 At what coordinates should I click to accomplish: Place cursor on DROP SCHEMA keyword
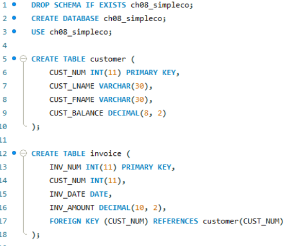pos(56,5)
